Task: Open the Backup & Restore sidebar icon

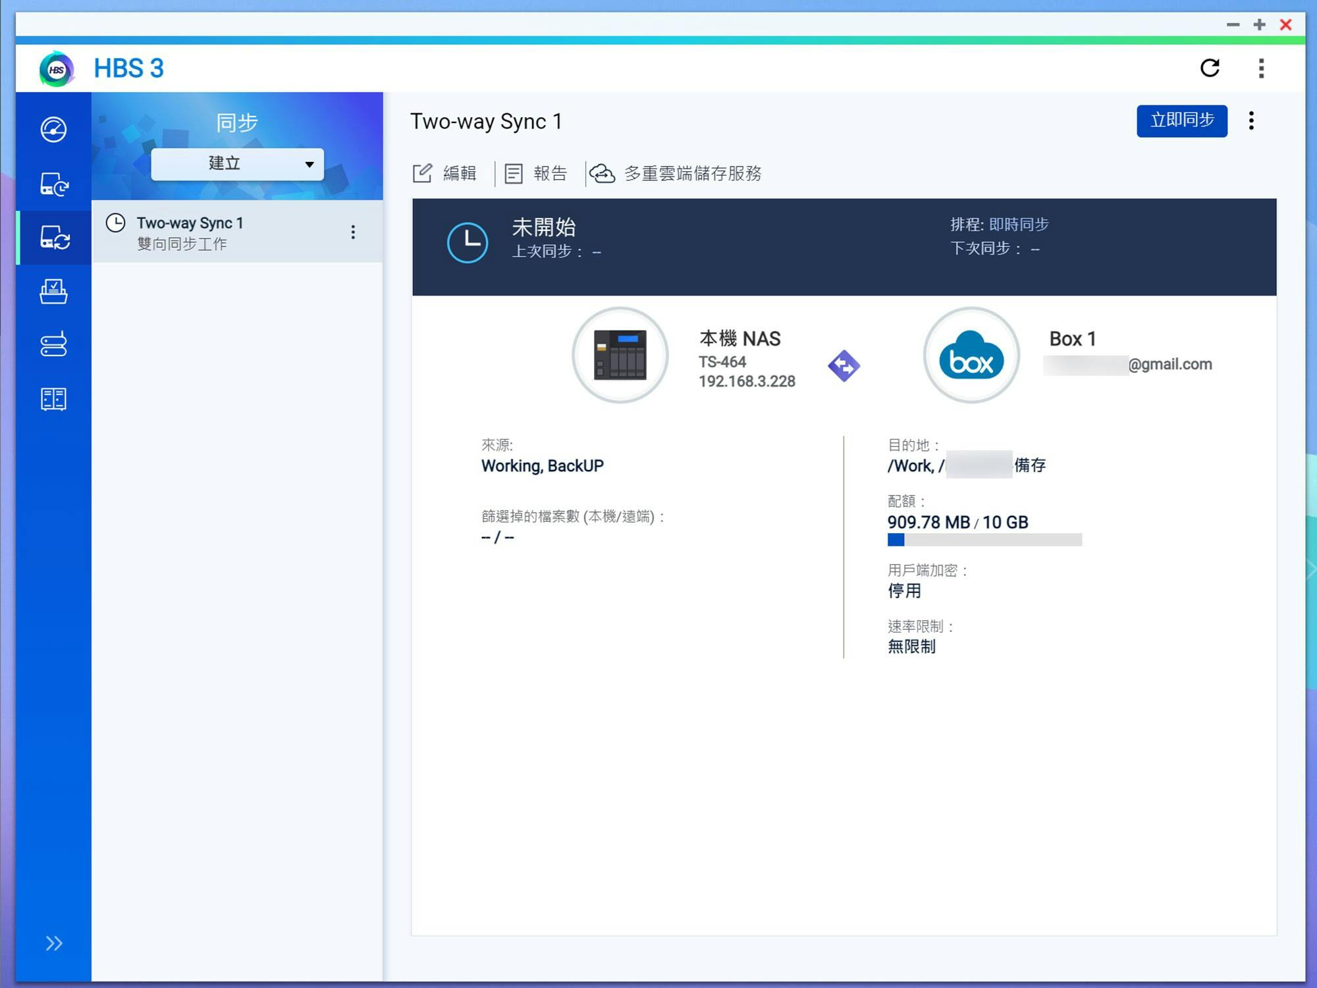Action: tap(53, 184)
